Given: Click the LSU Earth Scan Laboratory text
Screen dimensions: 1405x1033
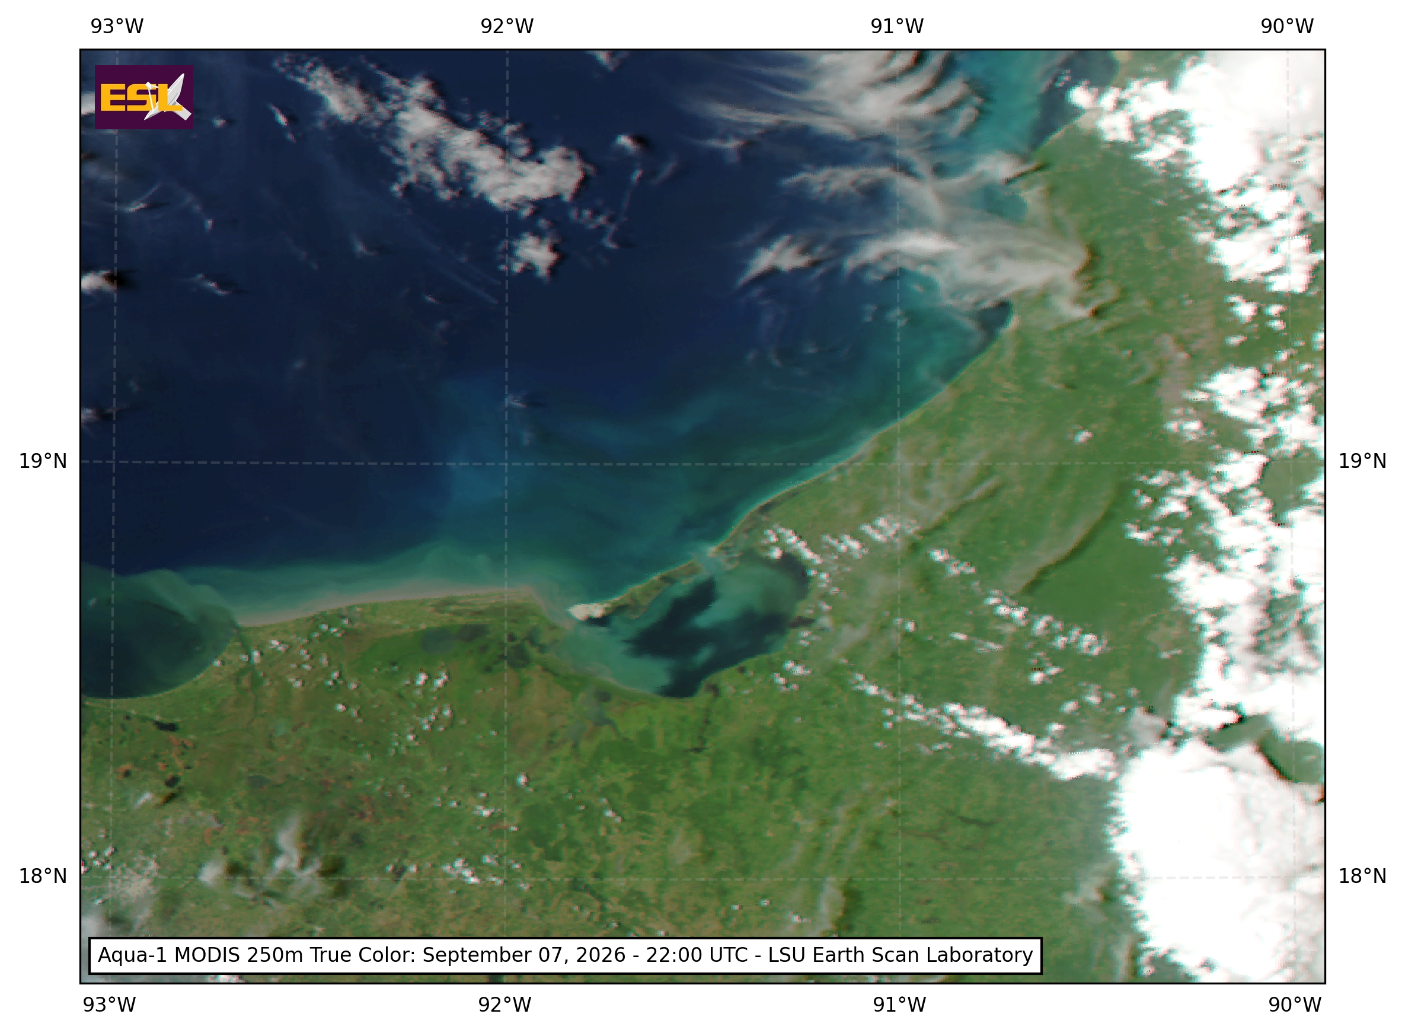Looking at the screenshot, I should [x=901, y=955].
